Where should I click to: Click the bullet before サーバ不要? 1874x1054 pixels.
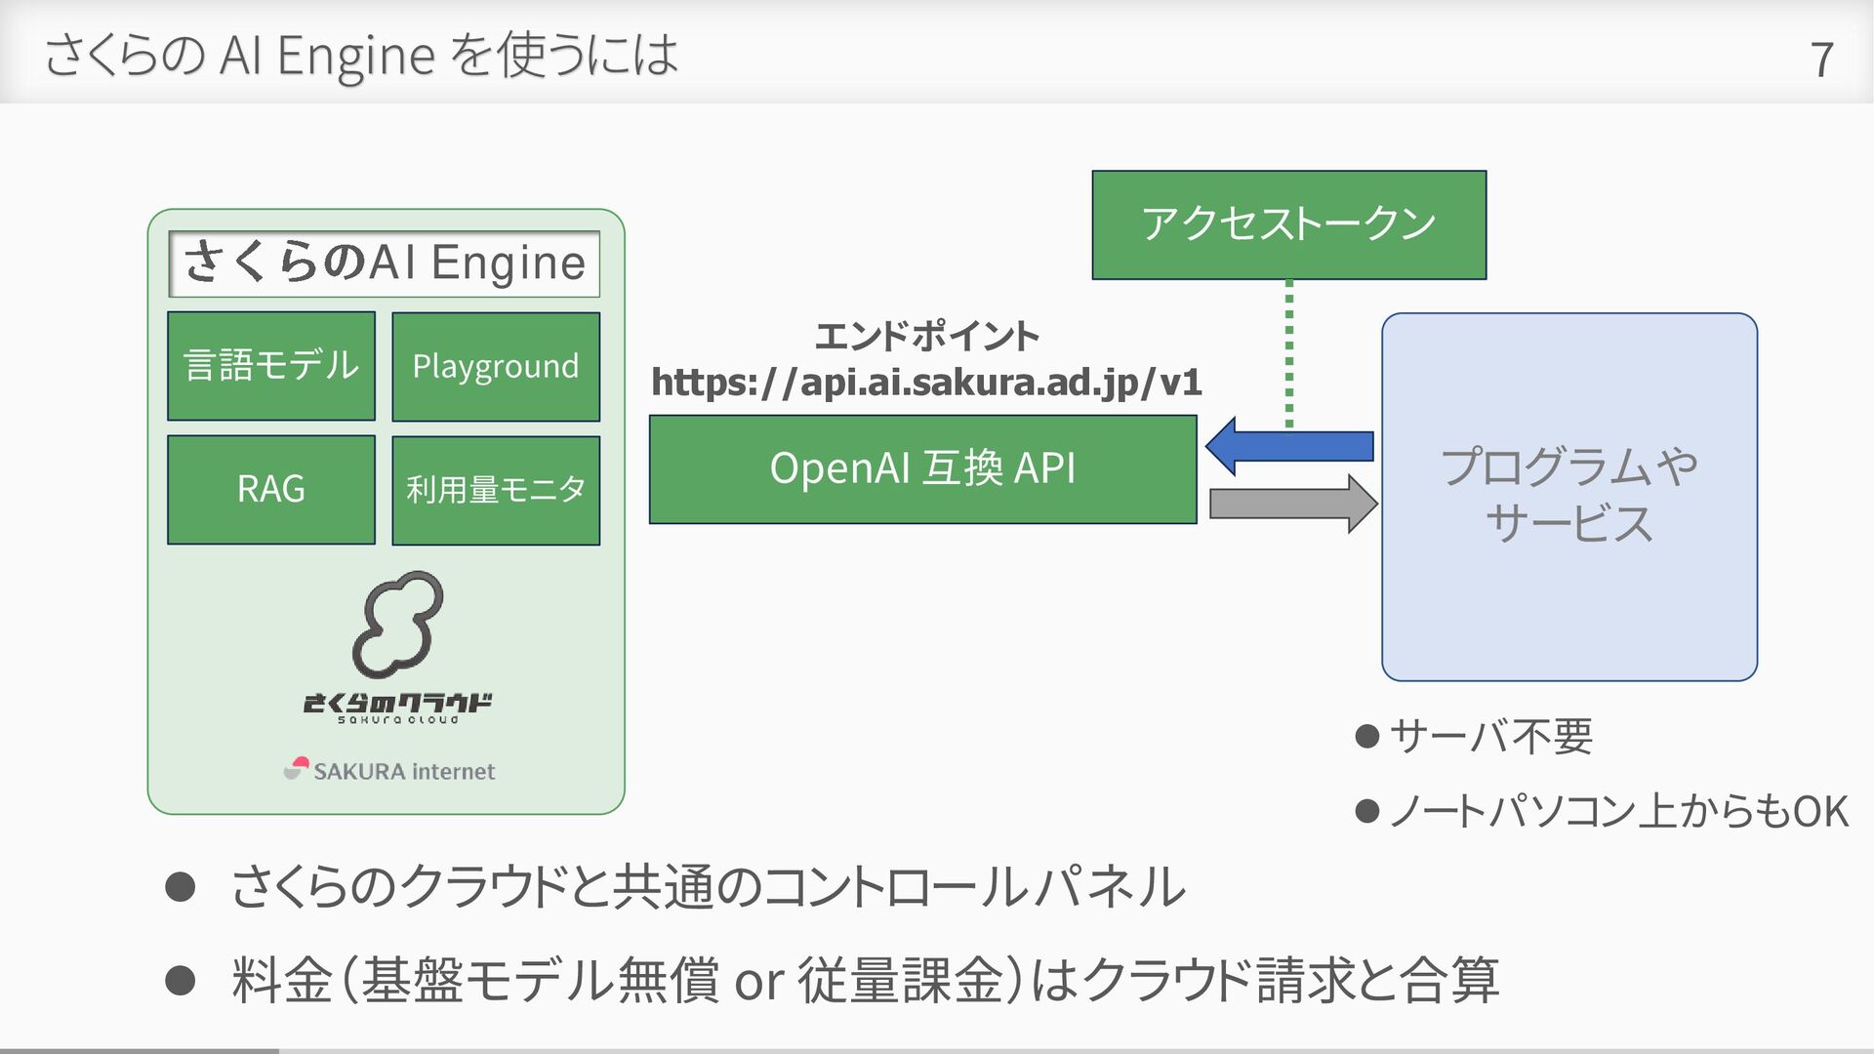tap(1366, 736)
